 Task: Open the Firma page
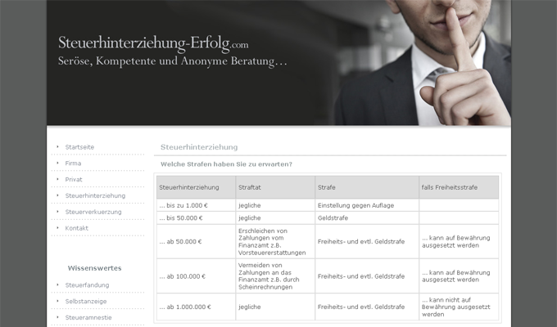(x=73, y=163)
